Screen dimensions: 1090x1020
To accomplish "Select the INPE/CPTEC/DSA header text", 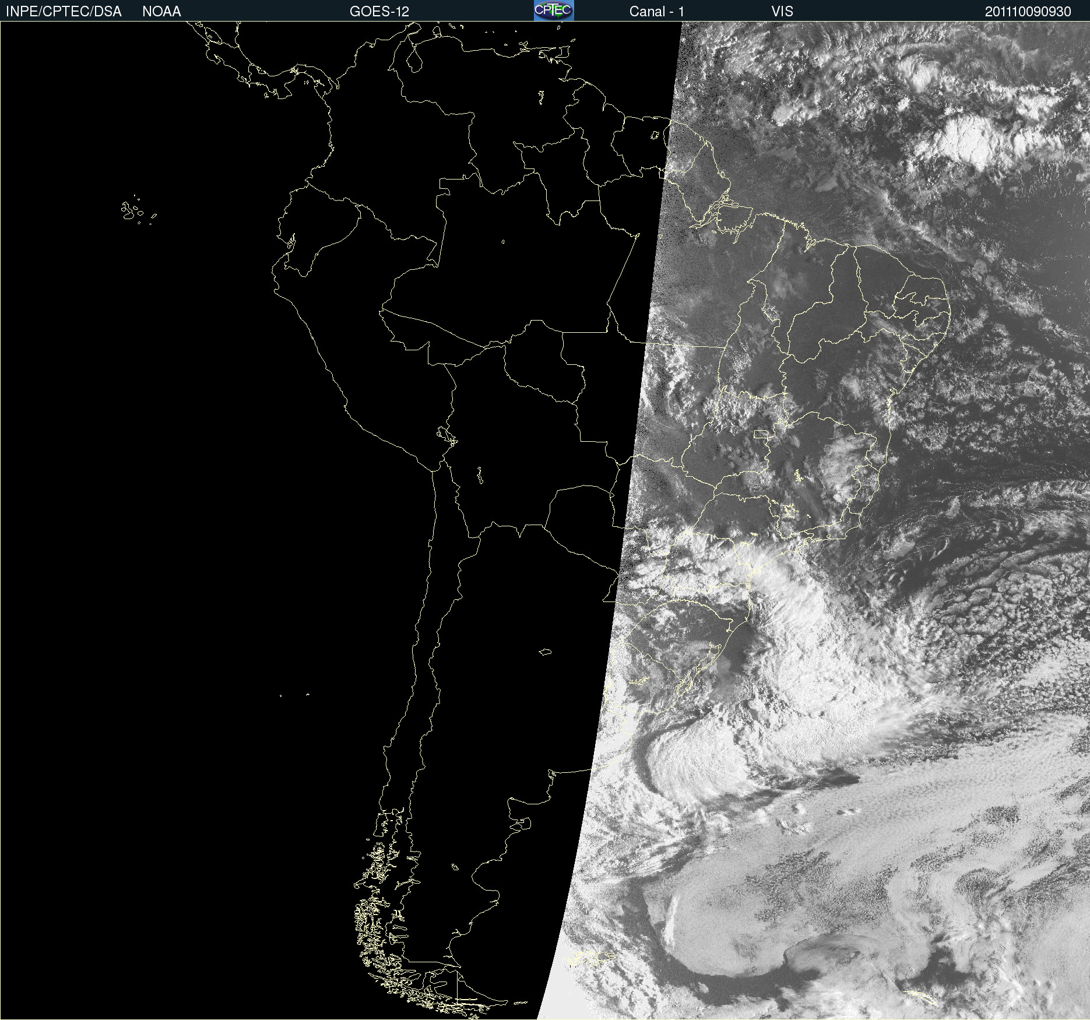I will (64, 12).
